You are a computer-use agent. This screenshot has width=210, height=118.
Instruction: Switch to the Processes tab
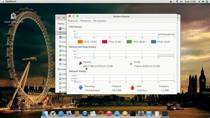(x=73, y=21)
